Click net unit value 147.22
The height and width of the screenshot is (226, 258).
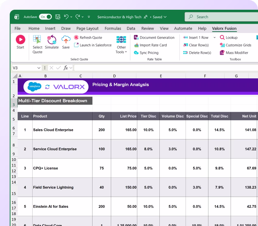pos(250,149)
